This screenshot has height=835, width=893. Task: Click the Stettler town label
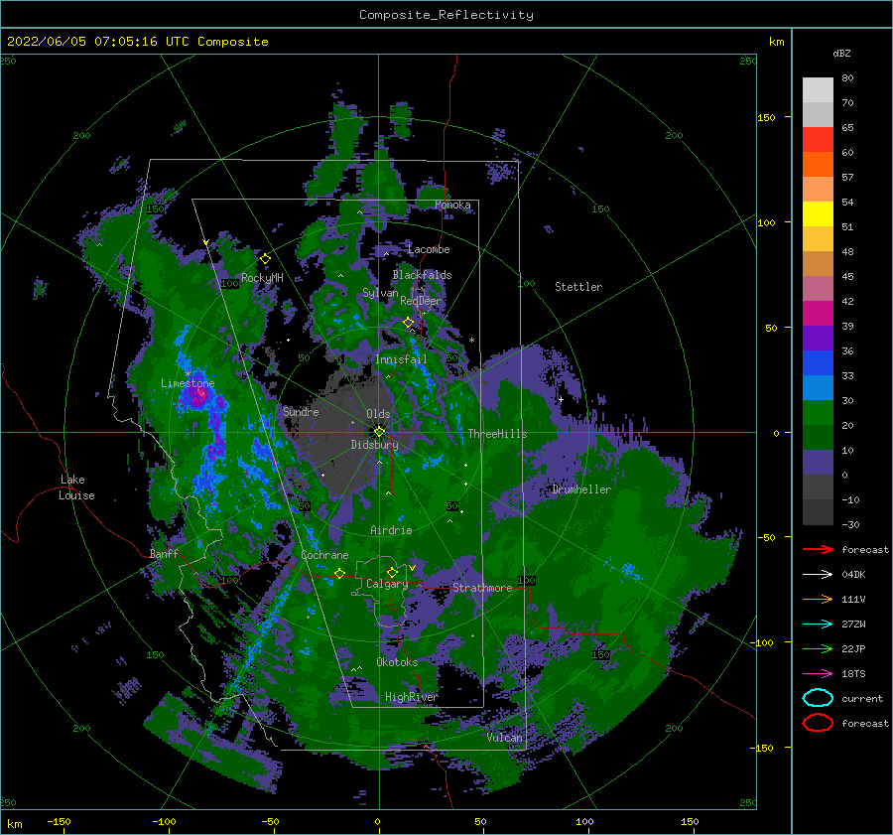tap(578, 287)
